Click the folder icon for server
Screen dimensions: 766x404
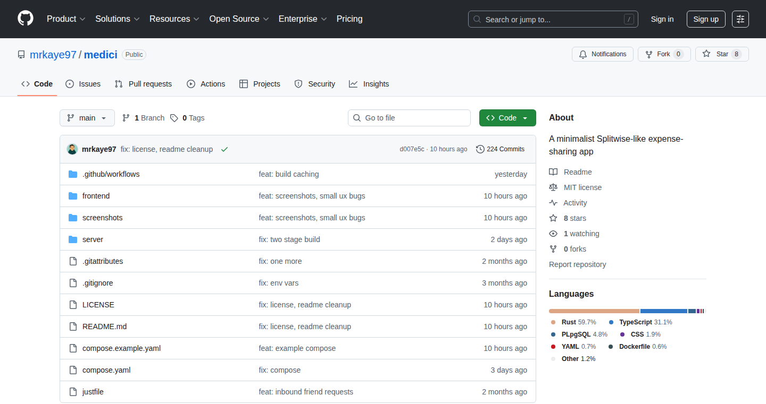[73, 239]
